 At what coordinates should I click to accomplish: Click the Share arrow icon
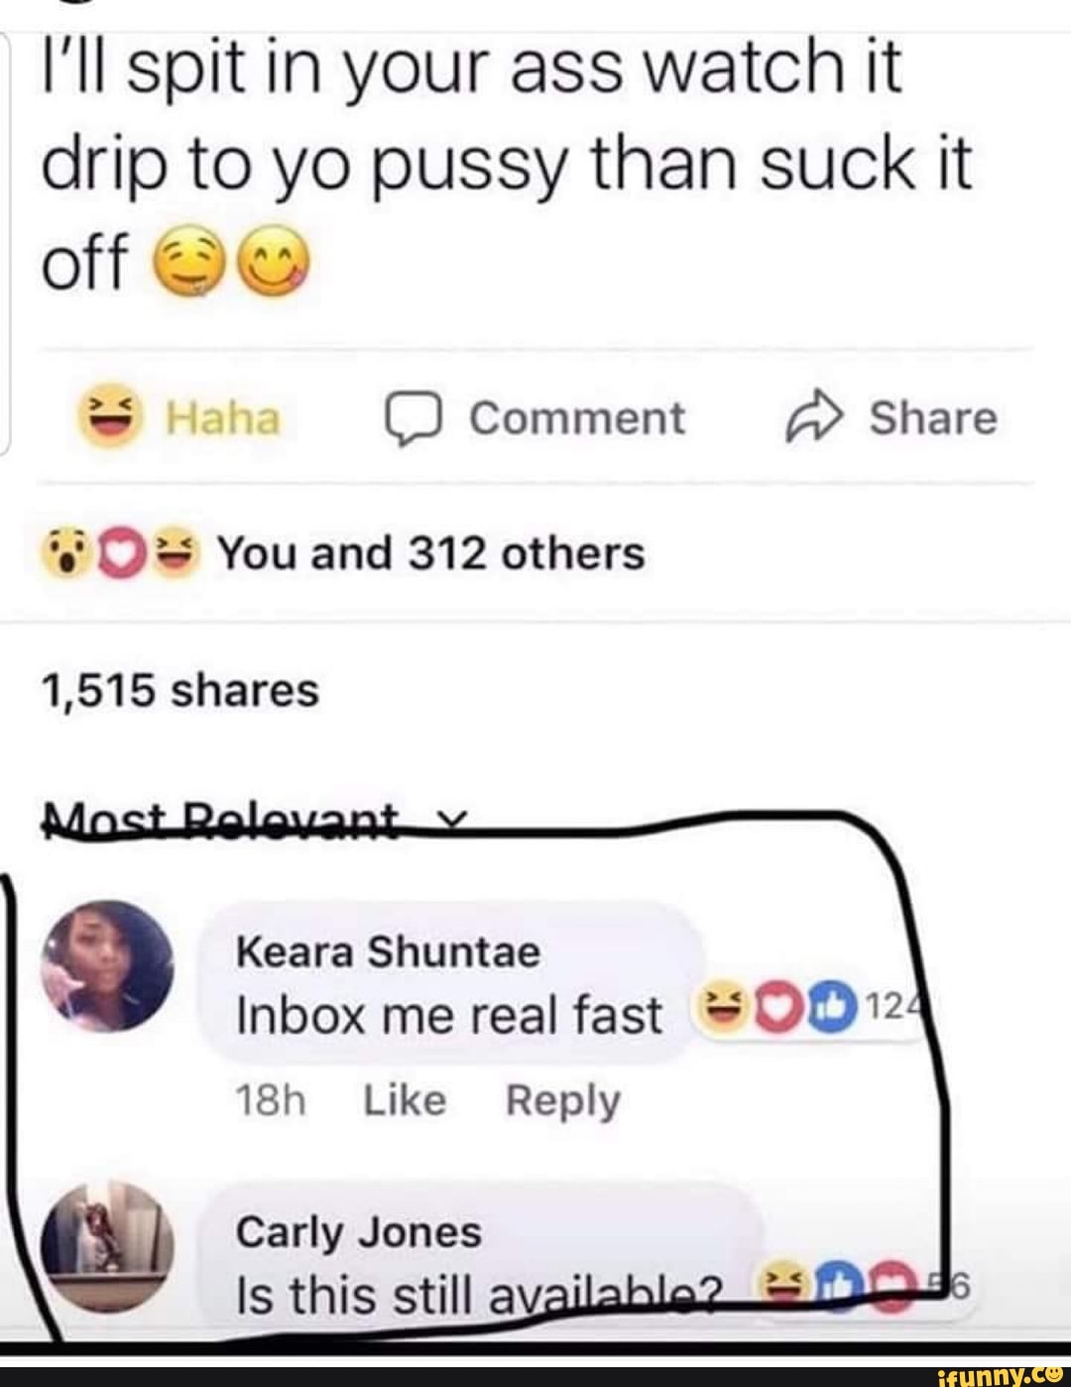click(x=815, y=418)
